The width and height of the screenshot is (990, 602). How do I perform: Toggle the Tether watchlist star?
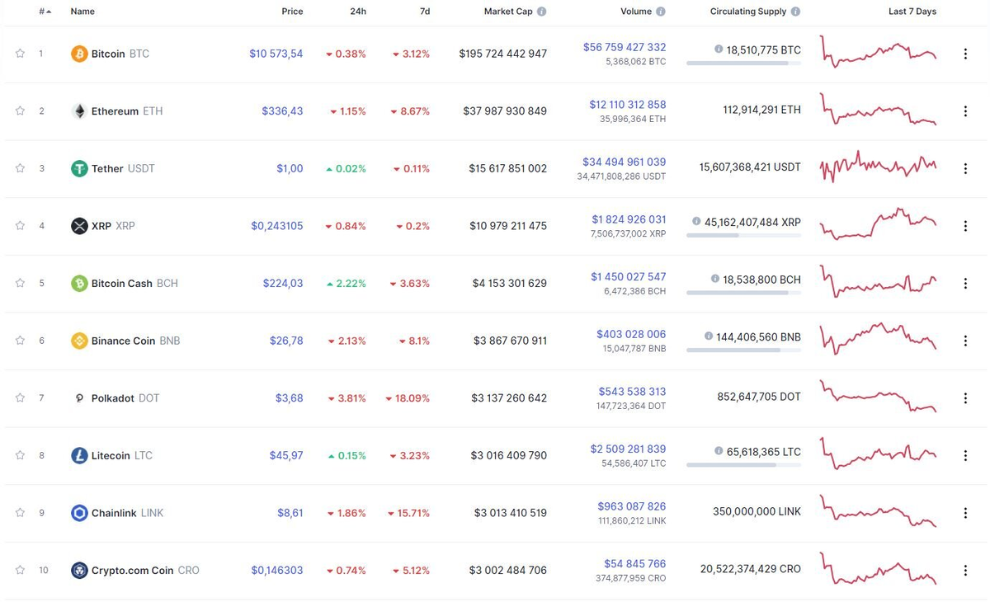click(20, 168)
